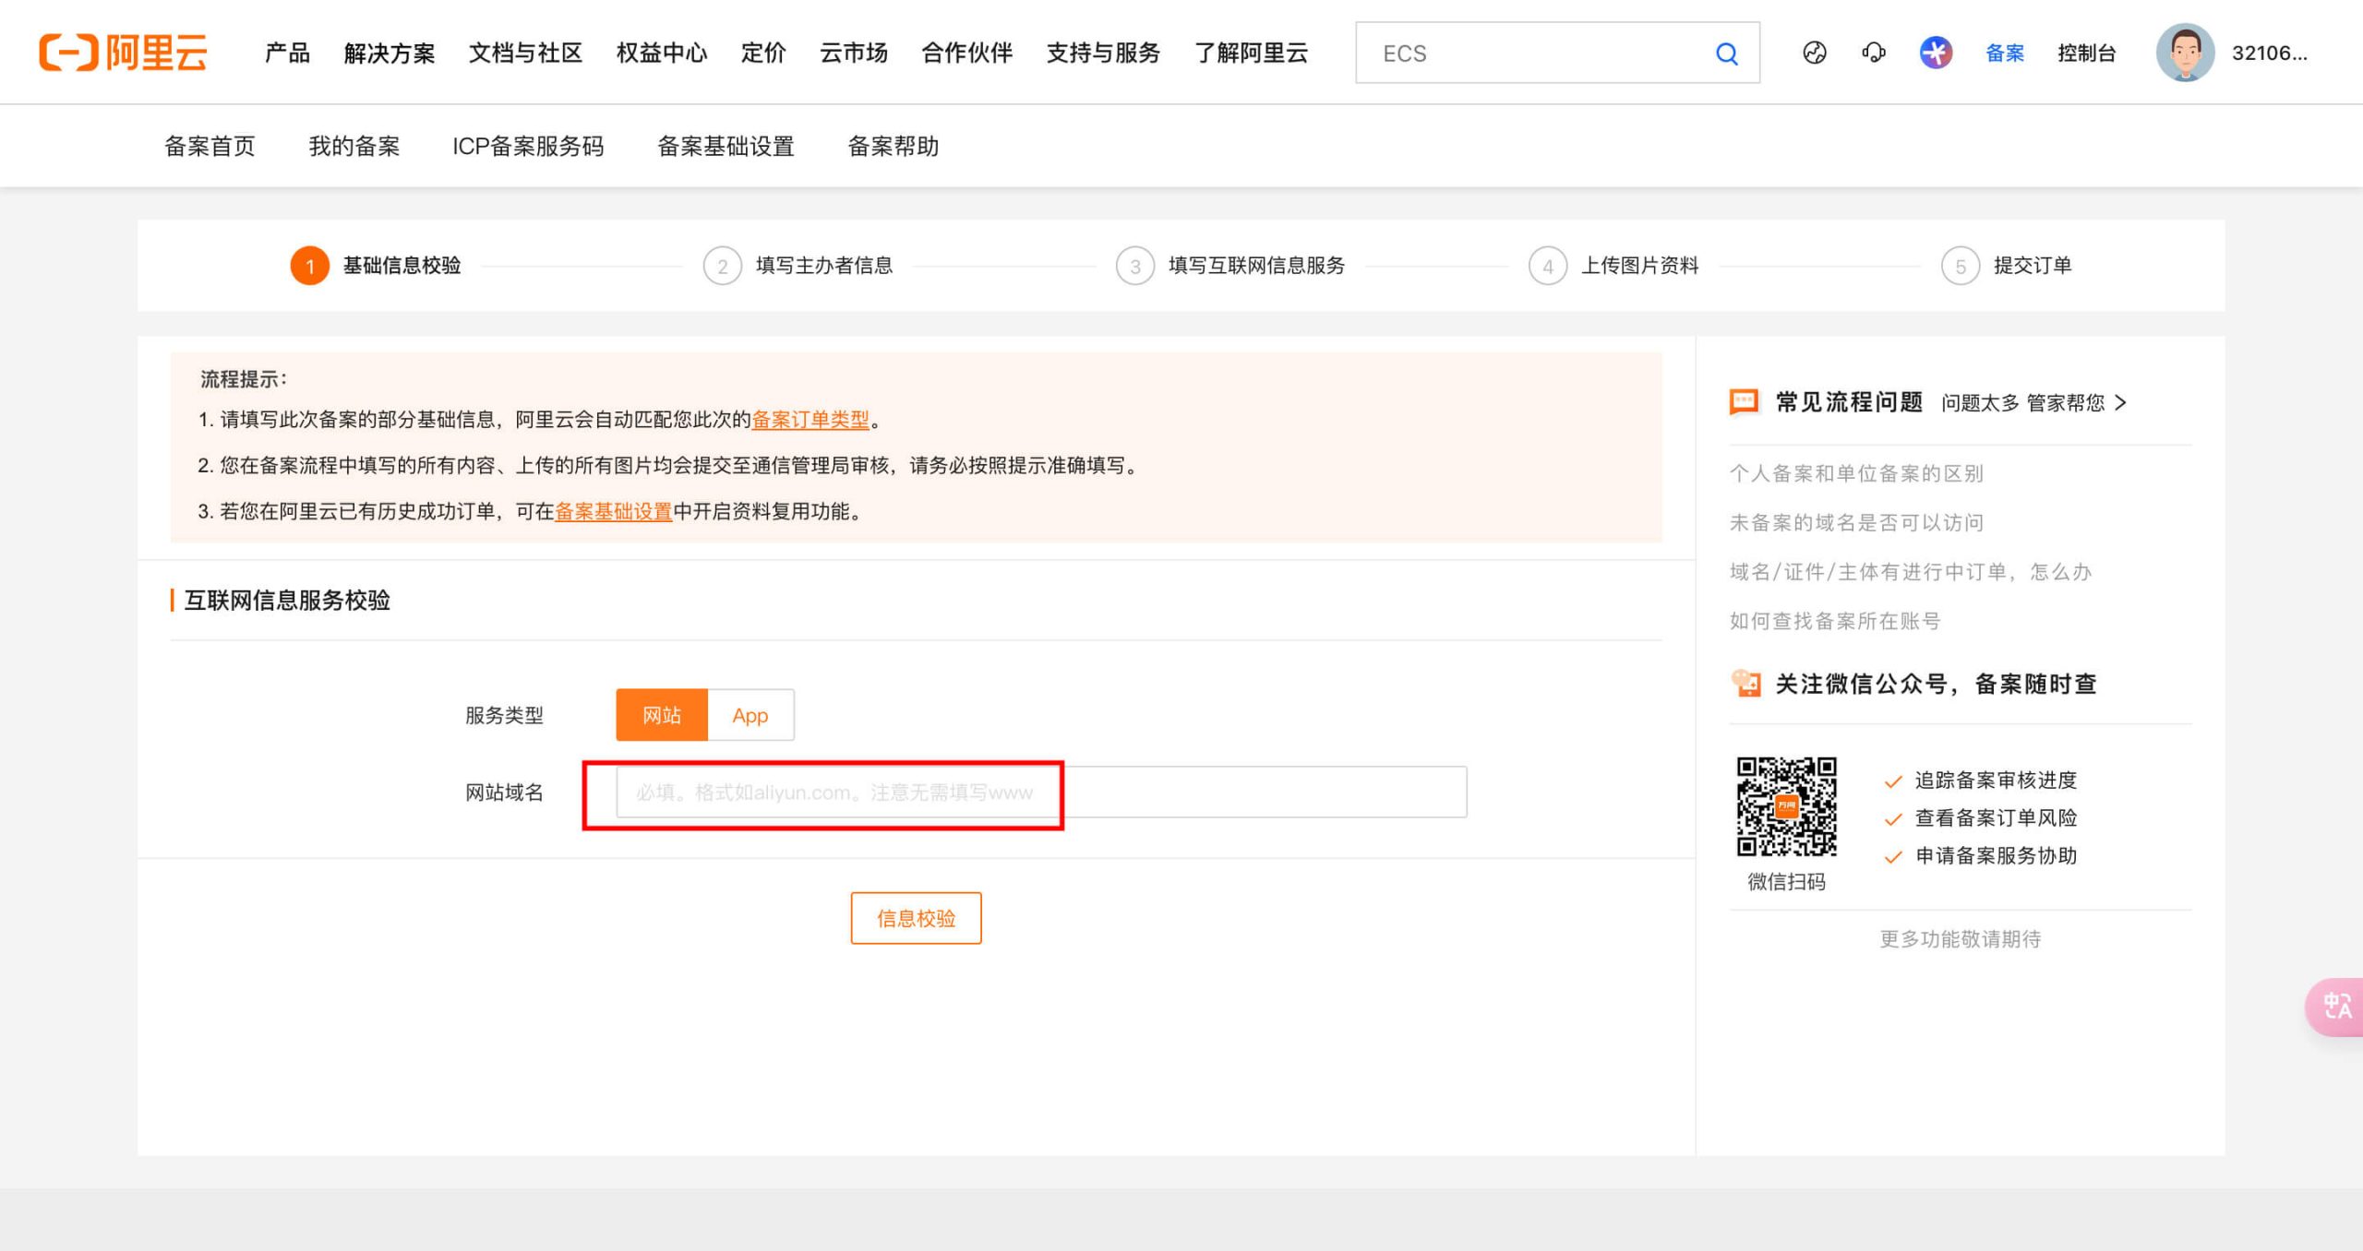The image size is (2363, 1251).
Task: Click 互联网信息服务校验 heading
Action: click(x=287, y=601)
